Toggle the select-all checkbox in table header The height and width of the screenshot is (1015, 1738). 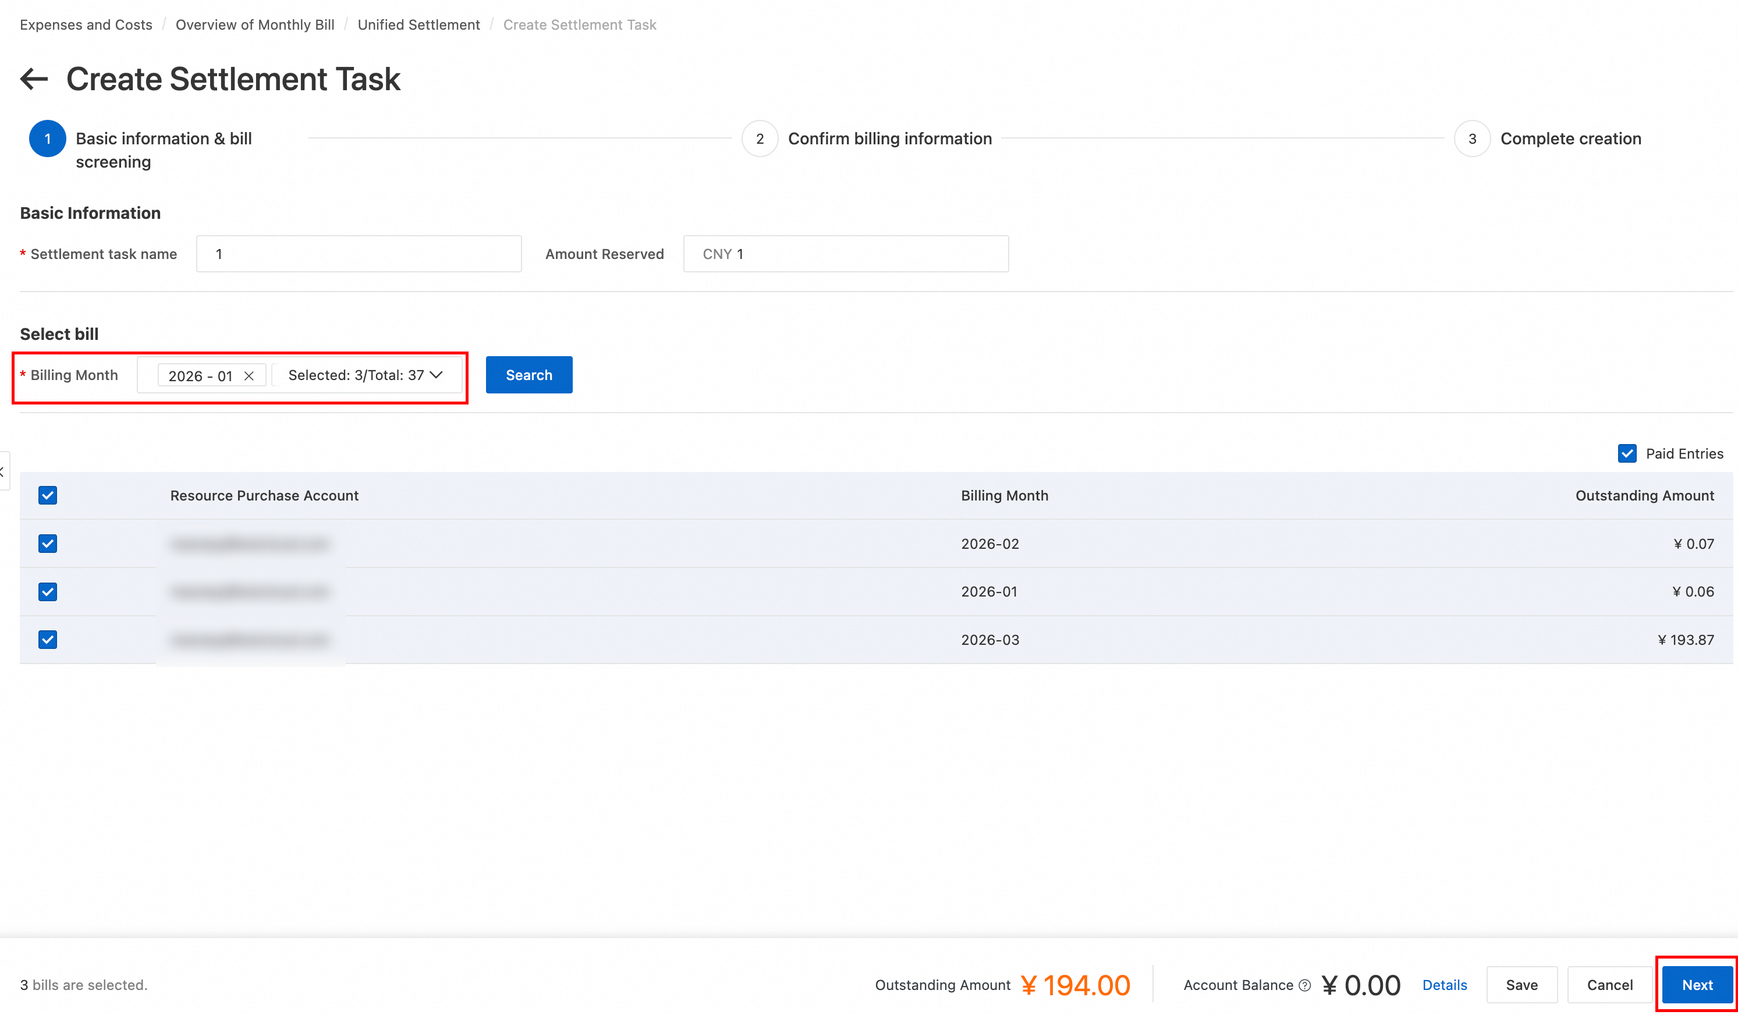tap(48, 495)
